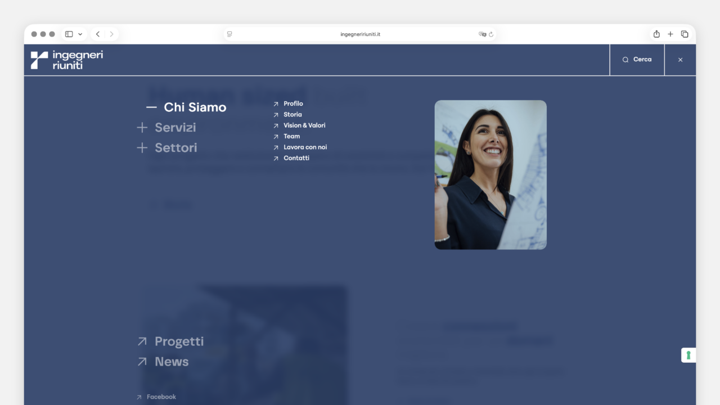
Task: Expand the Servizi menu section
Action: [x=167, y=128]
